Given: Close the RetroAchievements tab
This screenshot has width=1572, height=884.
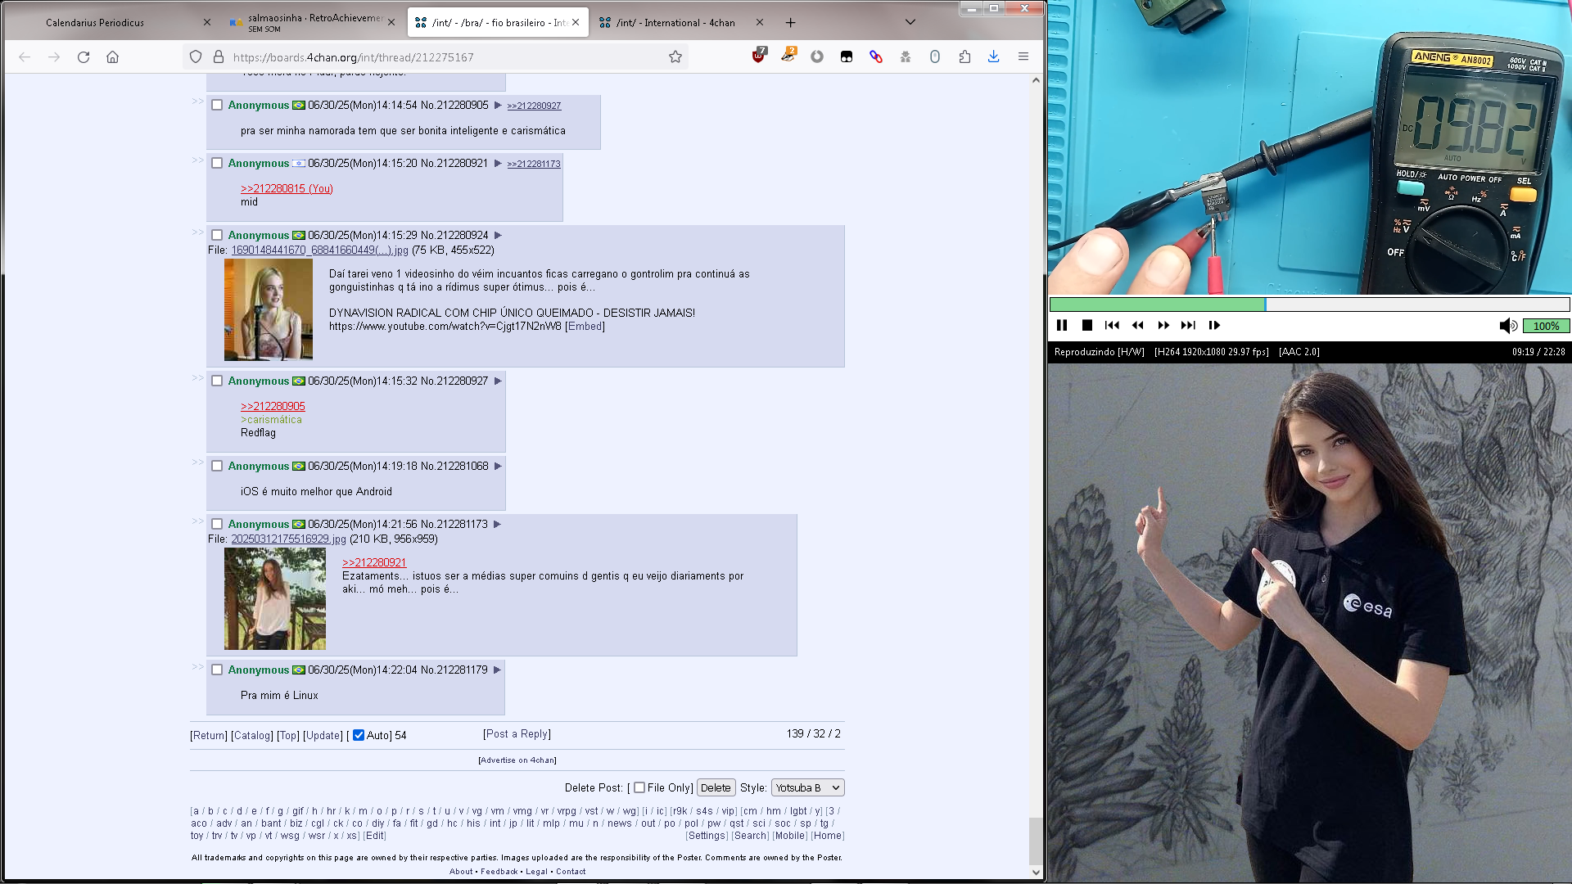Looking at the screenshot, I should pyautogui.click(x=391, y=22).
